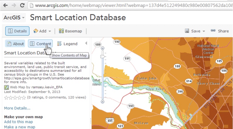Image resolution: width=233 pixels, height=129 pixels.
Task: Click the Glen Echo map label
Action: [155, 89]
